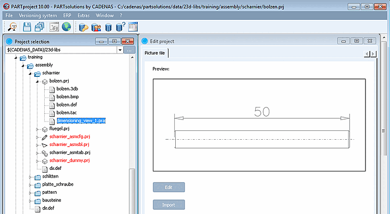
Task: Open the project path dropdown arrow
Action: pyautogui.click(x=120, y=50)
